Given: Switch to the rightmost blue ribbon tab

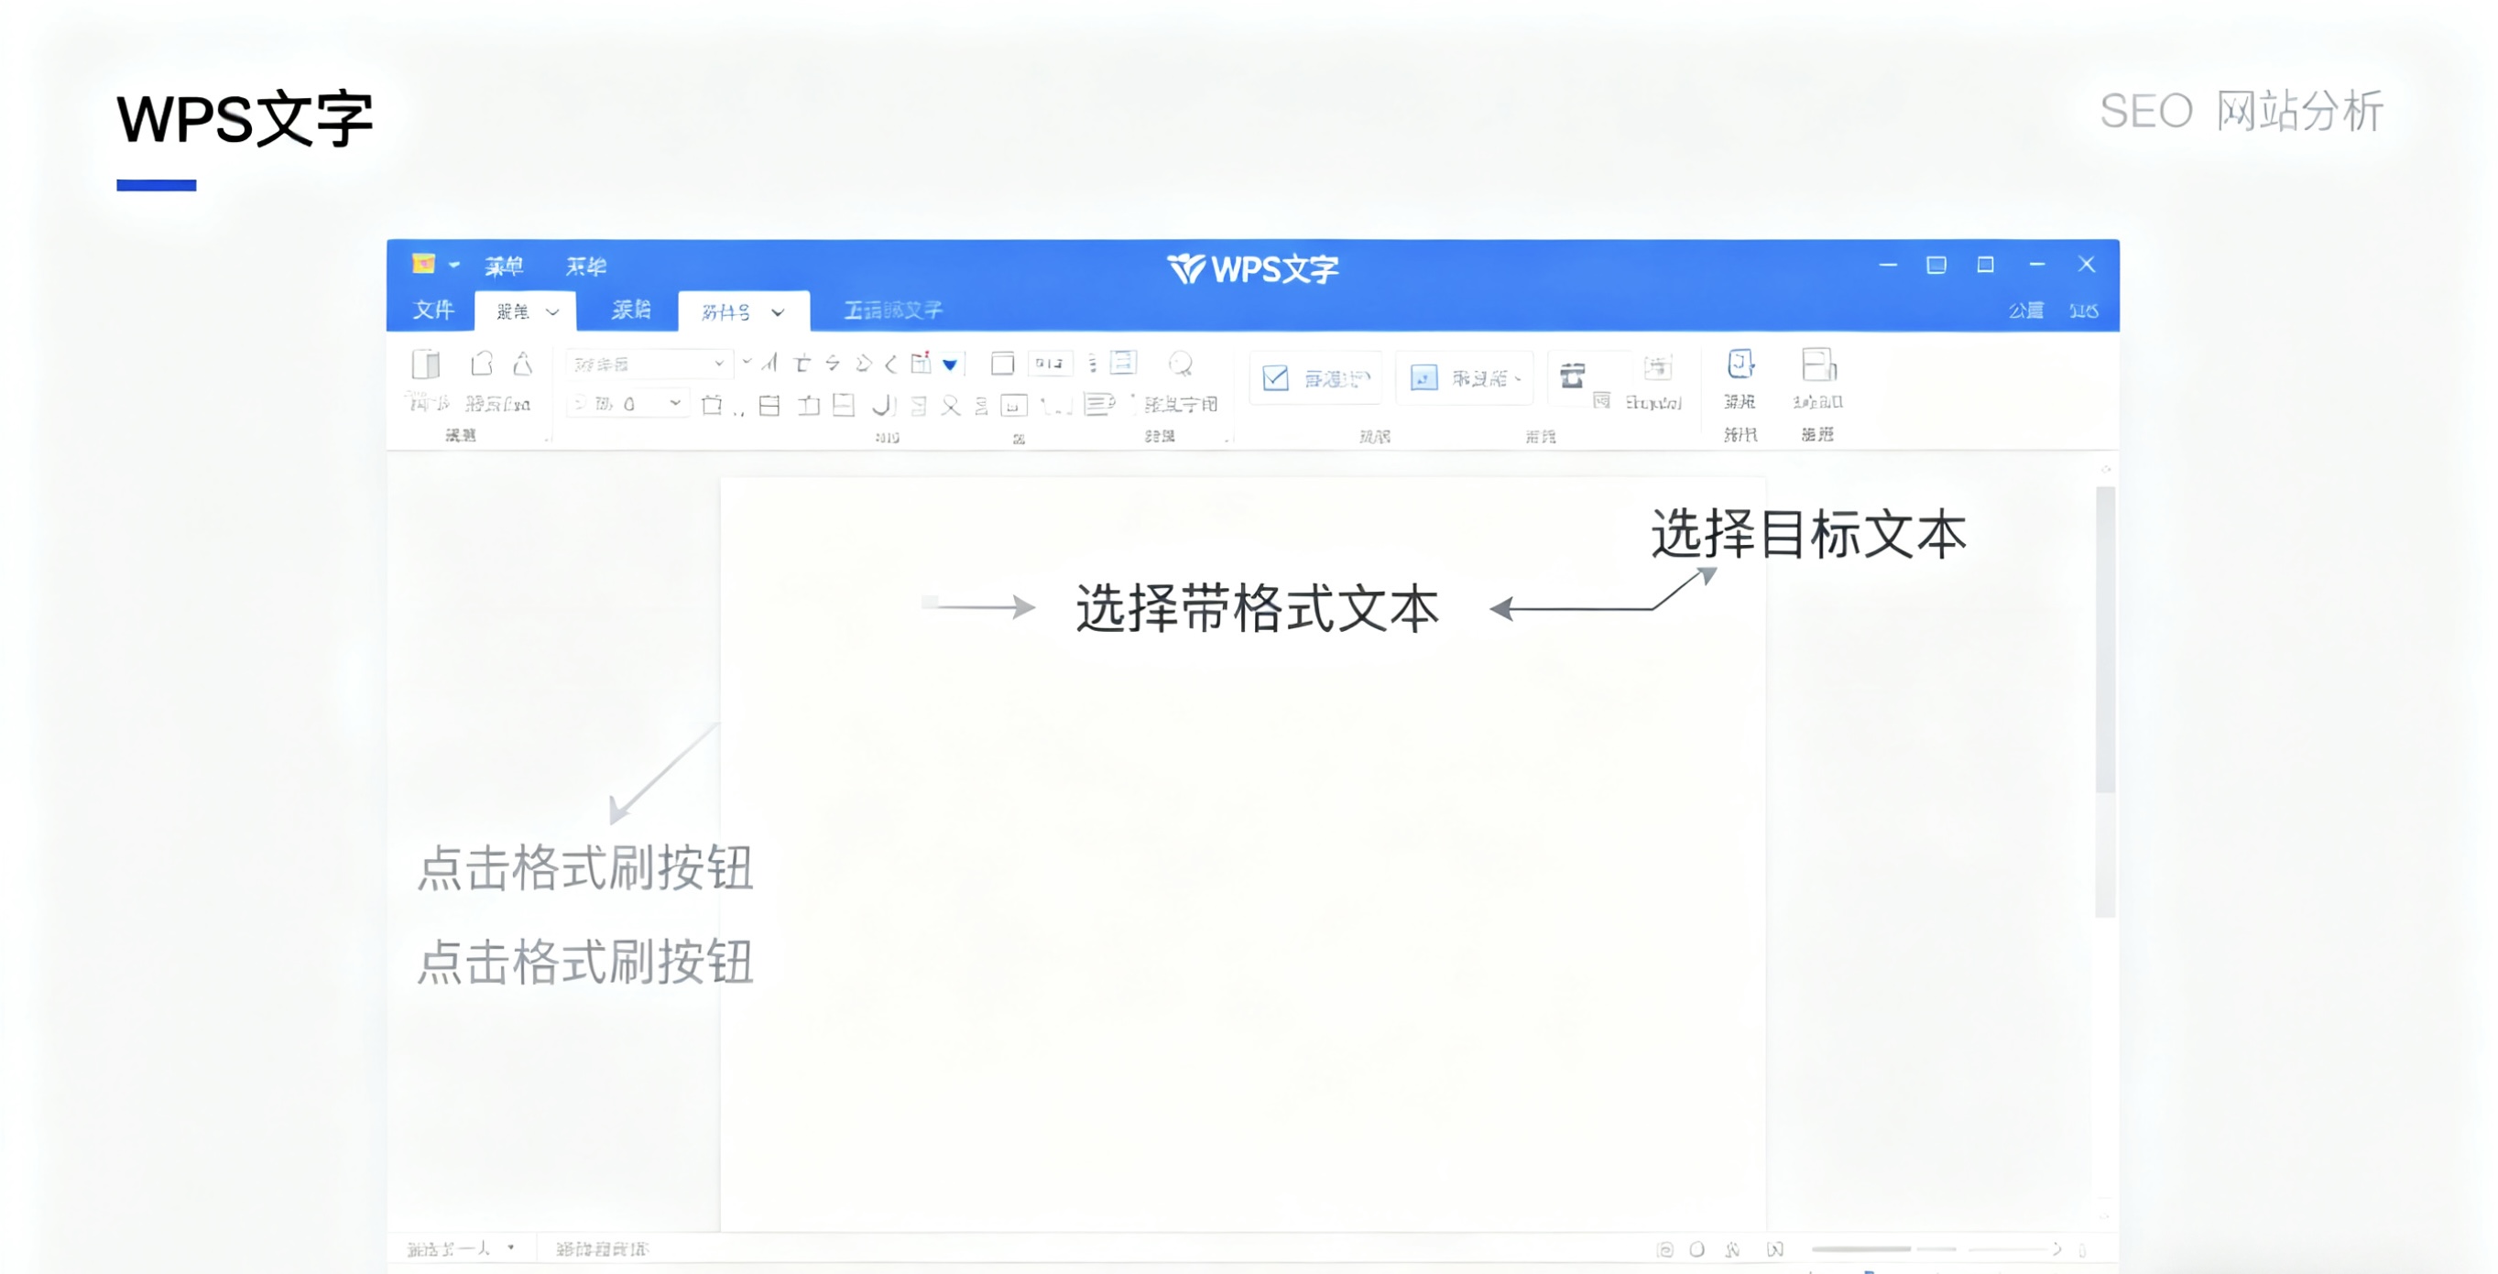Looking at the screenshot, I should point(892,310).
